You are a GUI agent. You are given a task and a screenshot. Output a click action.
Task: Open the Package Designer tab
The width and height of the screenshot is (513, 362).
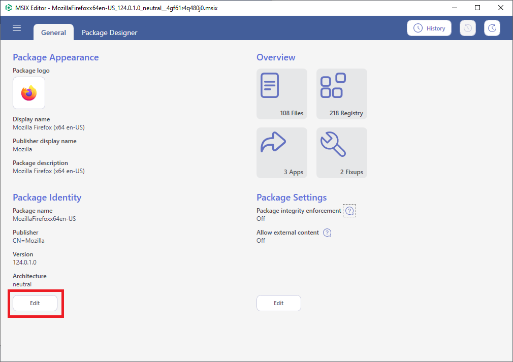click(x=109, y=32)
